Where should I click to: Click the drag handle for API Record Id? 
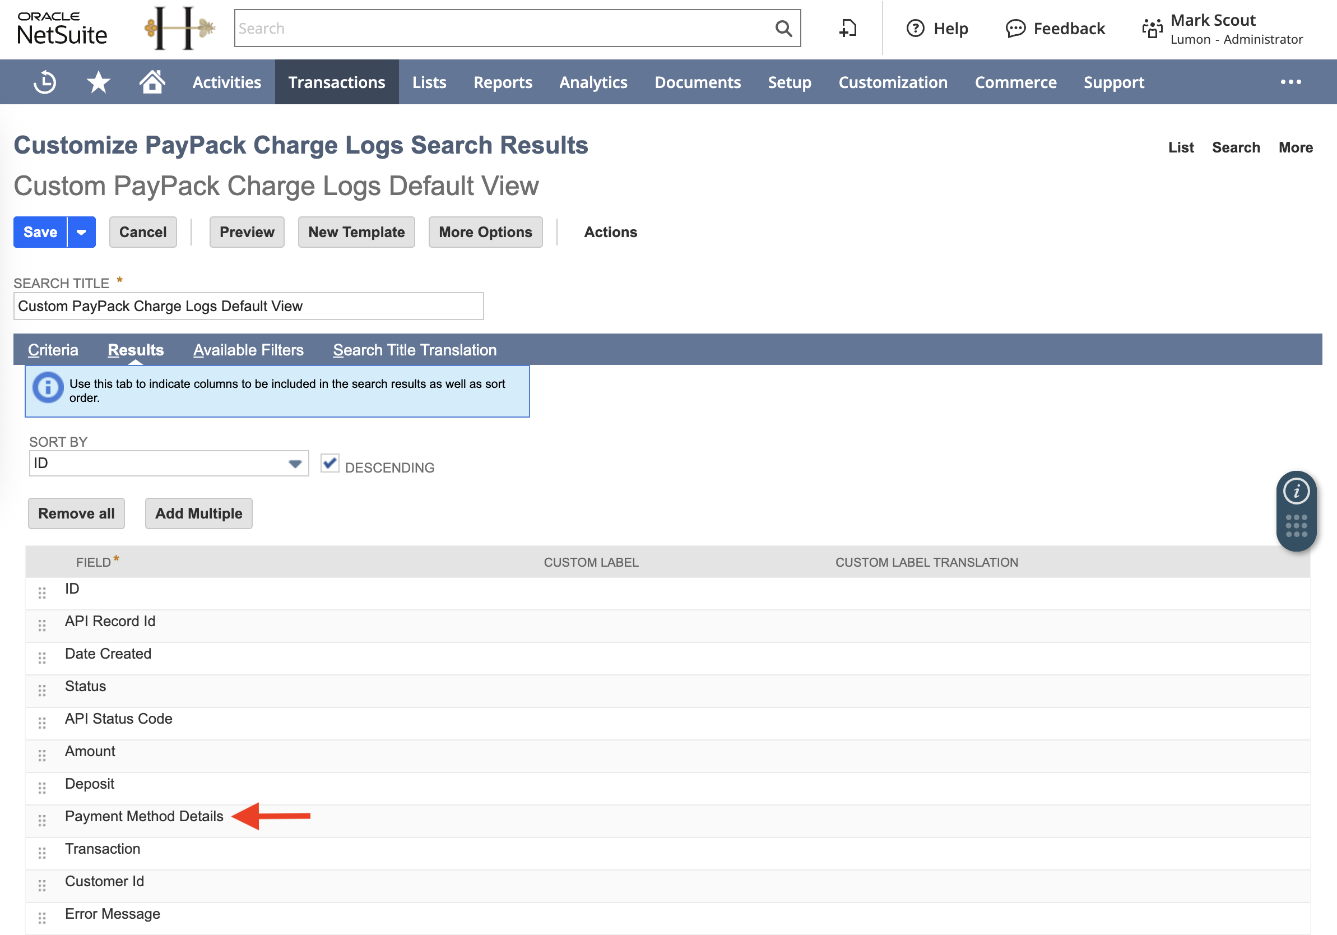pyautogui.click(x=42, y=626)
